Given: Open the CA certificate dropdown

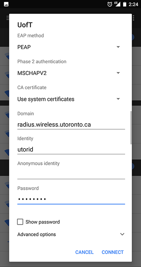Looking at the screenshot, I should pyautogui.click(x=69, y=99).
